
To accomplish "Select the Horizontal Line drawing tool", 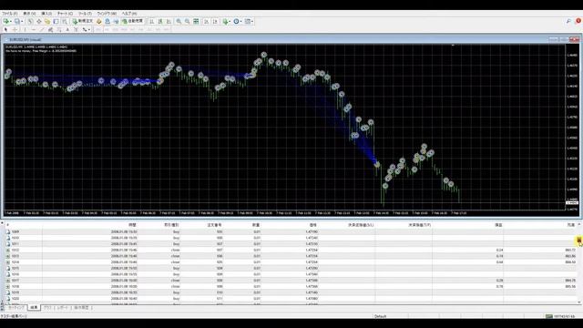I will pyautogui.click(x=34, y=29).
